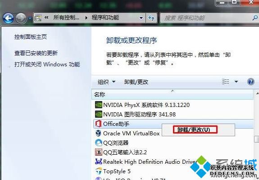Open 查看已安装的更新 link
Screen dimensions: 259x180
click(x=36, y=53)
